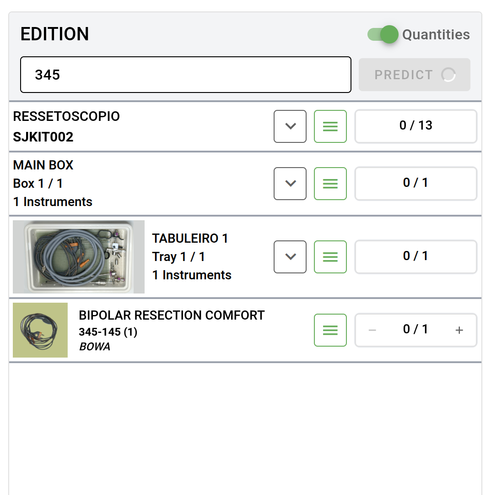Open the Bipolar Resection Comfort cable thumbnail
This screenshot has width=491, height=495.
[x=40, y=330]
